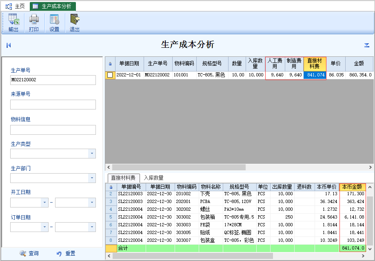The width and height of the screenshot is (375, 261).
Task: Click the 本币金额 column header
Action: click(353, 187)
